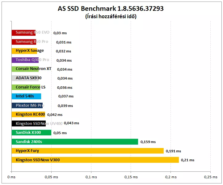223x185 pixels.
Task: Click the subtitle (Írási hozzáférési idő)
Action: click(x=111, y=16)
